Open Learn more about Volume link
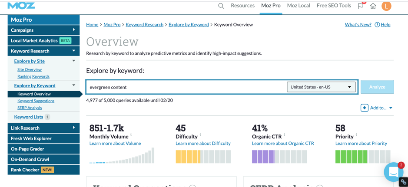Screen dimensions: 408x187 tap(115, 143)
